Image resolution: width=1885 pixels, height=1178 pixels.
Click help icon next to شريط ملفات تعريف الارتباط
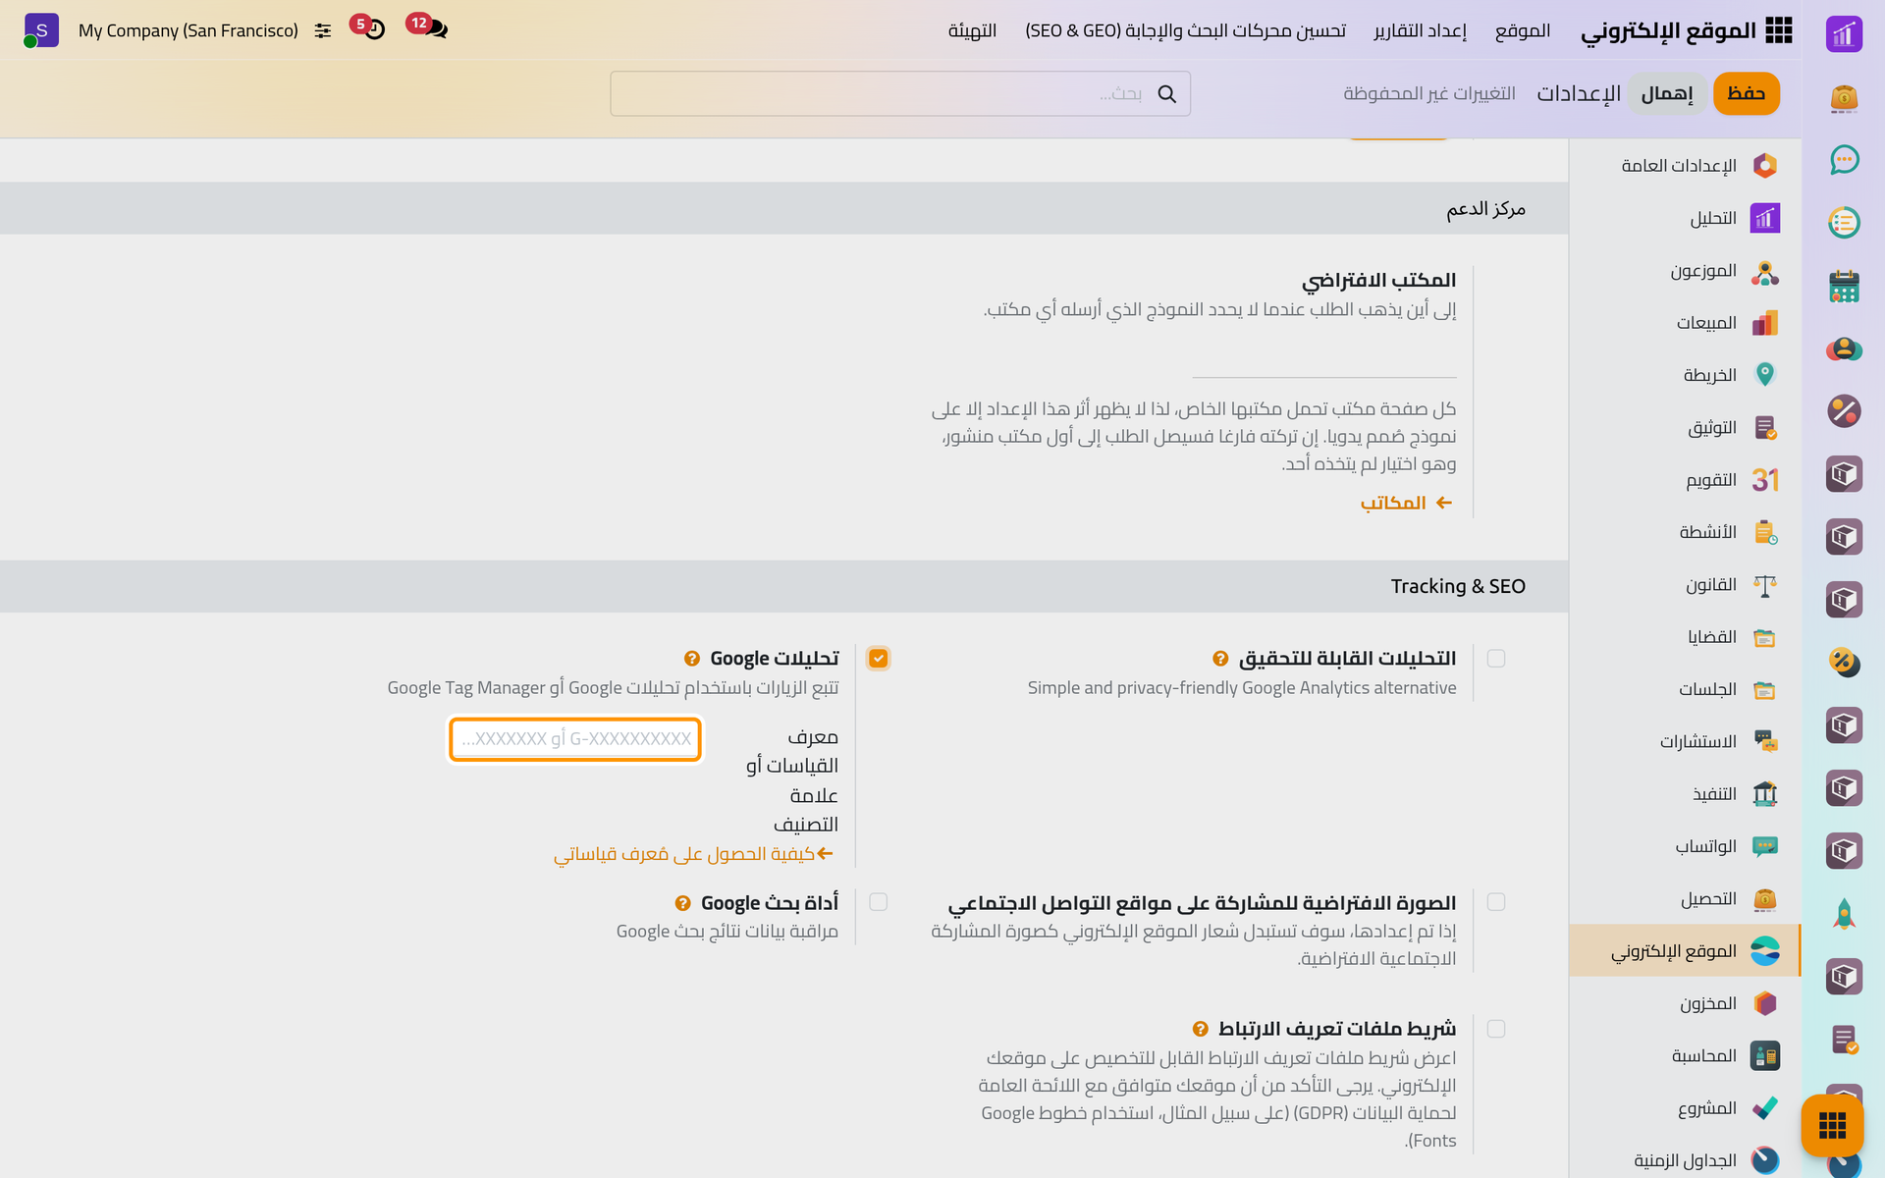click(x=1200, y=1029)
